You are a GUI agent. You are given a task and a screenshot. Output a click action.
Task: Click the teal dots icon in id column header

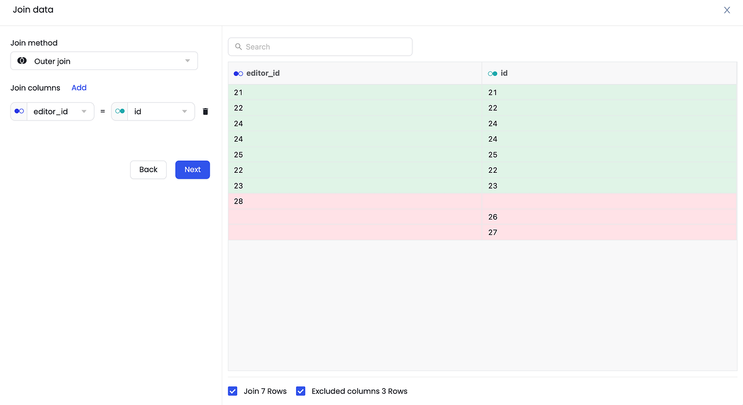pos(491,73)
